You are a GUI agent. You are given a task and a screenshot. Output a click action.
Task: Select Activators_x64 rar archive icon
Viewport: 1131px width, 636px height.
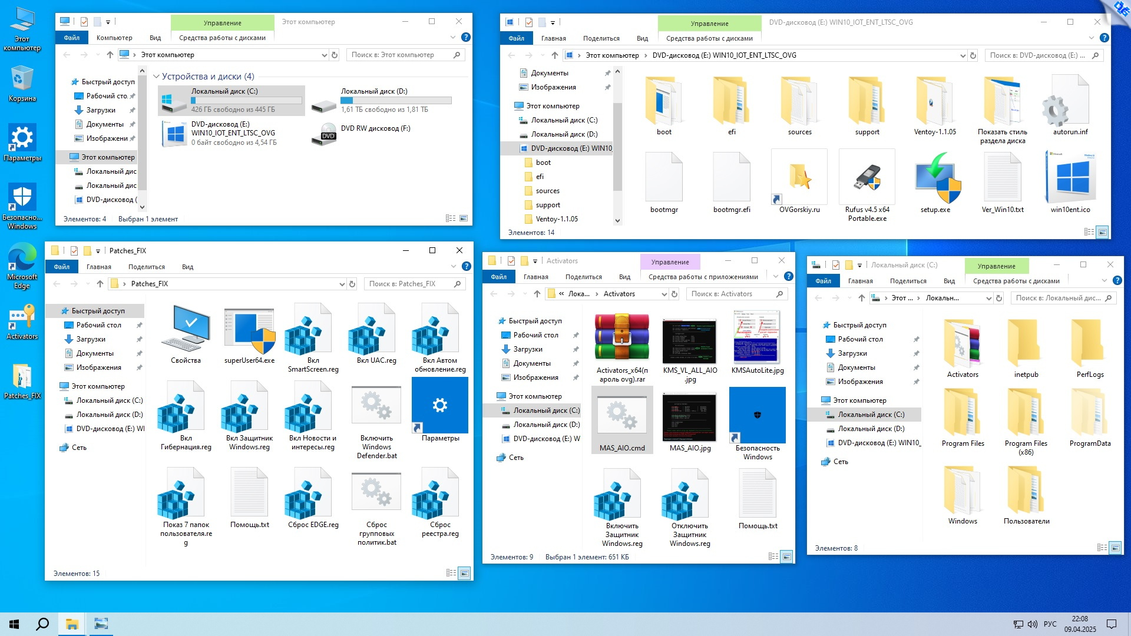pyautogui.click(x=622, y=337)
